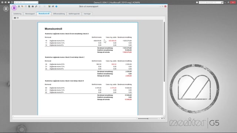Click the window title Skriv ut momsrapport
Image resolution: width=237 pixels, height=133 pixels.
click(x=89, y=7)
